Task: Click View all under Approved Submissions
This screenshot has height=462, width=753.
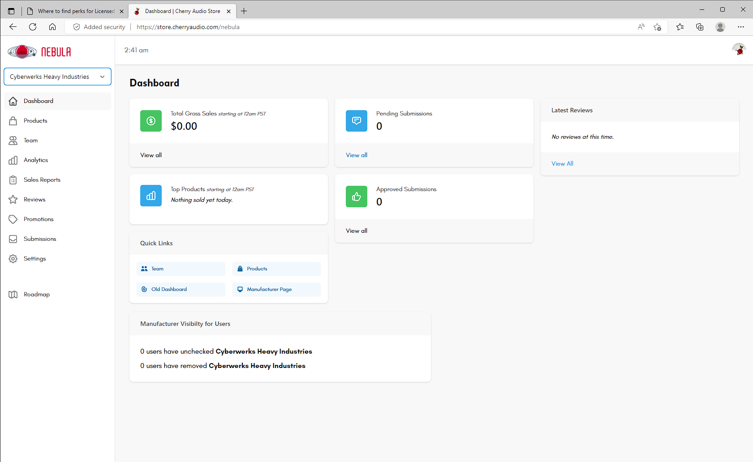Action: coord(357,231)
